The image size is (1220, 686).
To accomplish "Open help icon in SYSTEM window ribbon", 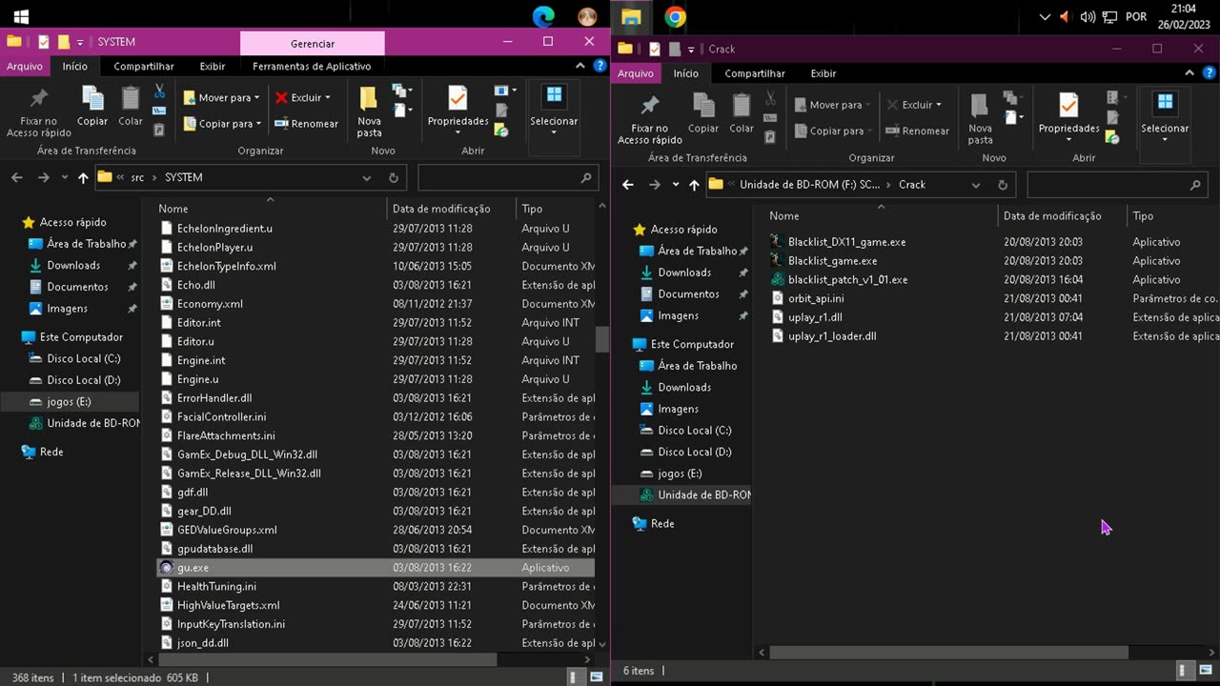I will point(600,66).
